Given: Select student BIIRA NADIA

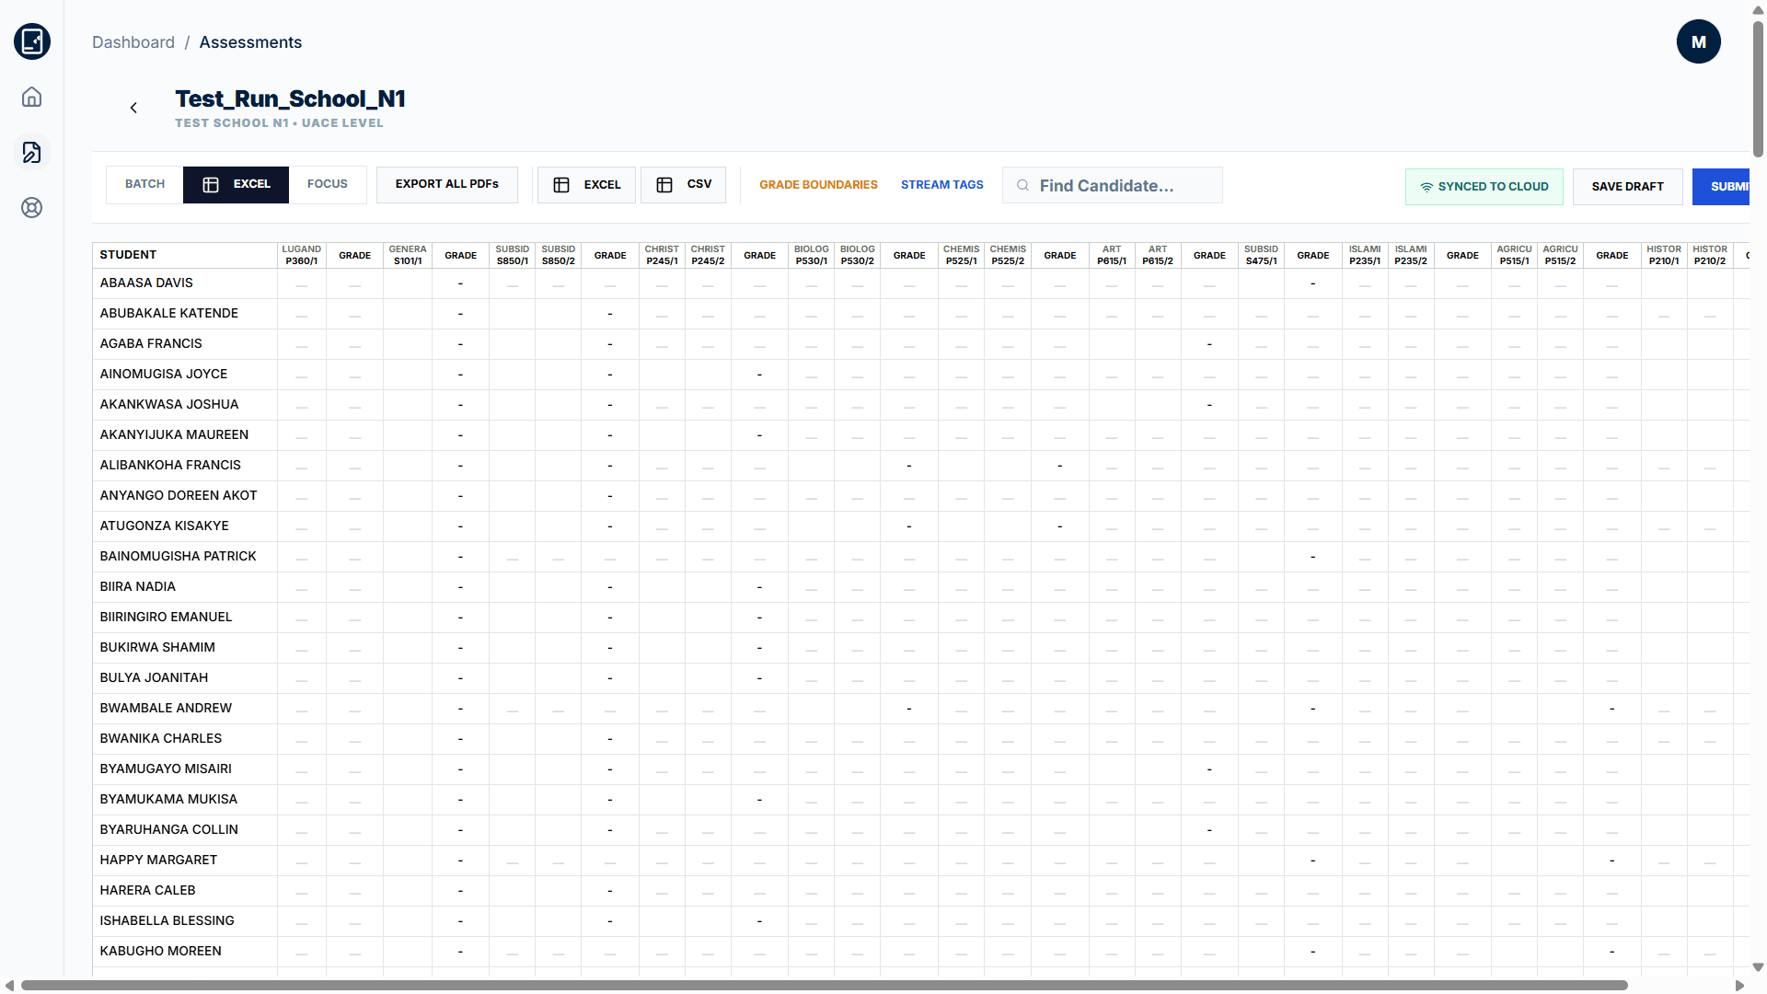Looking at the screenshot, I should [x=138, y=587].
